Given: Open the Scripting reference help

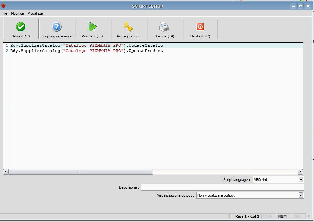Looking at the screenshot, I should pyautogui.click(x=57, y=29).
